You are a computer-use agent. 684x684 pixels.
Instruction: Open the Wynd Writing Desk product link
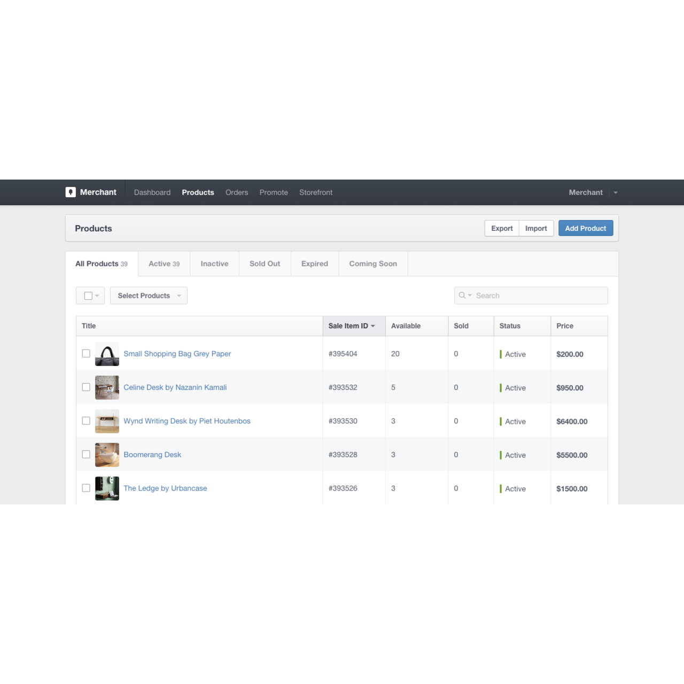(x=186, y=421)
